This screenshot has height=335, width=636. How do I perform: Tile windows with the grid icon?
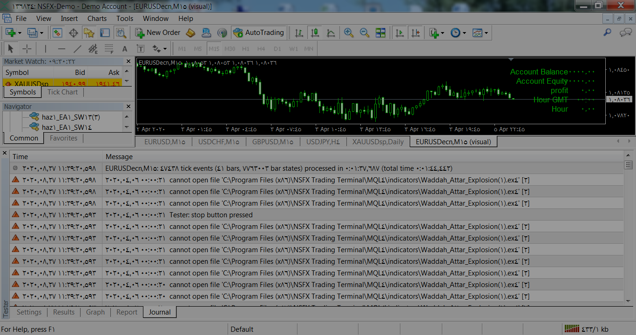[380, 33]
